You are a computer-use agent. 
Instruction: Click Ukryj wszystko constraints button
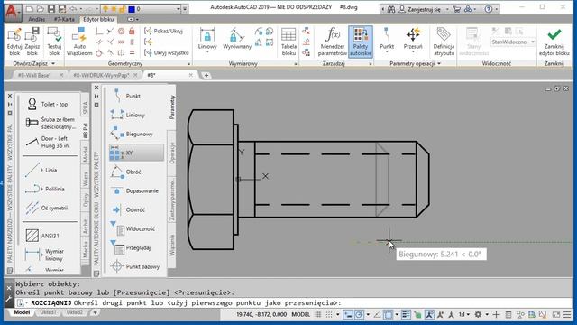click(x=167, y=52)
